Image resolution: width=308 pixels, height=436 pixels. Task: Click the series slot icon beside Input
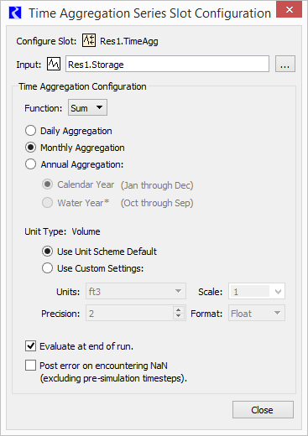click(54, 64)
